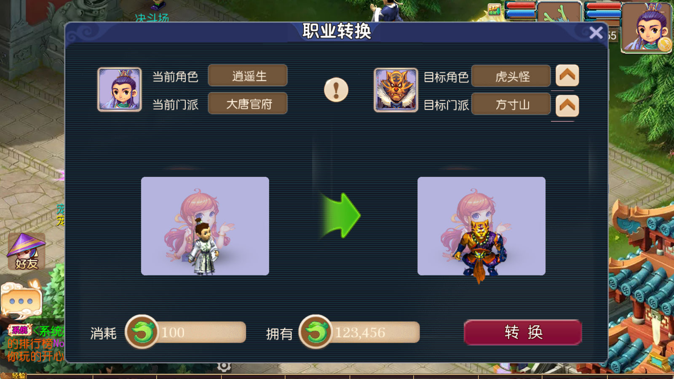This screenshot has height=379, width=674.
Task: Open the 好友 friends hat icon
Action: point(26,251)
